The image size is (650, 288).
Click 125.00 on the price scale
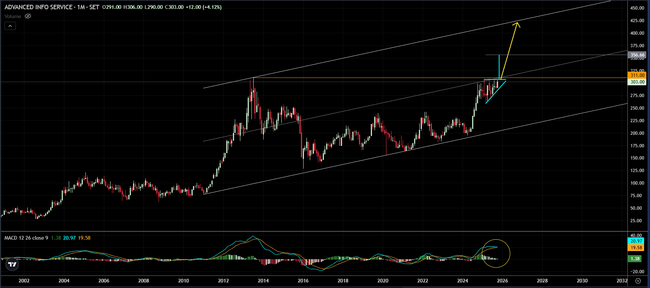point(637,171)
